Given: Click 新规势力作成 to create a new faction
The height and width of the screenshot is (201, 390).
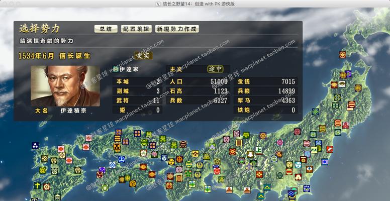Looking at the screenshot, I should 177,29.
